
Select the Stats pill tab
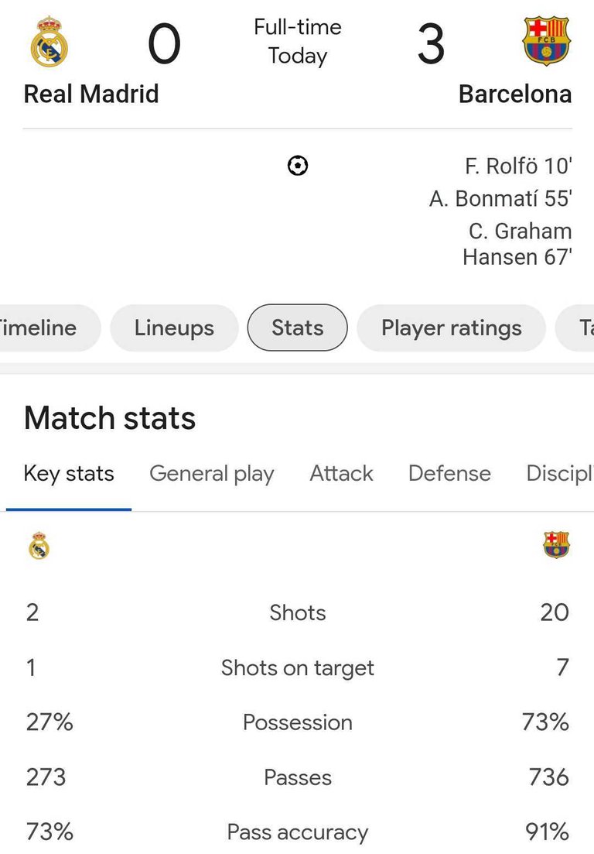pyautogui.click(x=298, y=328)
